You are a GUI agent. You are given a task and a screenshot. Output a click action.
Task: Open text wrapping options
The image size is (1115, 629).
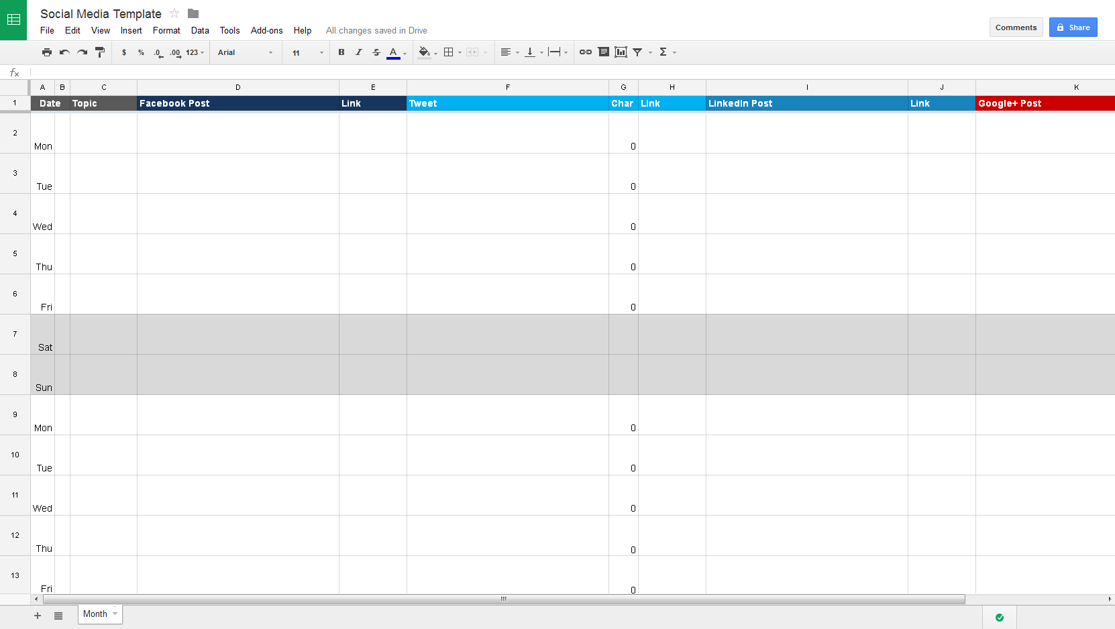(x=557, y=52)
